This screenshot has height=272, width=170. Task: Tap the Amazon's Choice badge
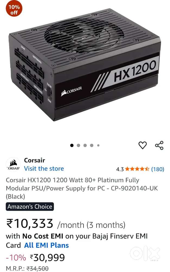[x=30, y=207]
